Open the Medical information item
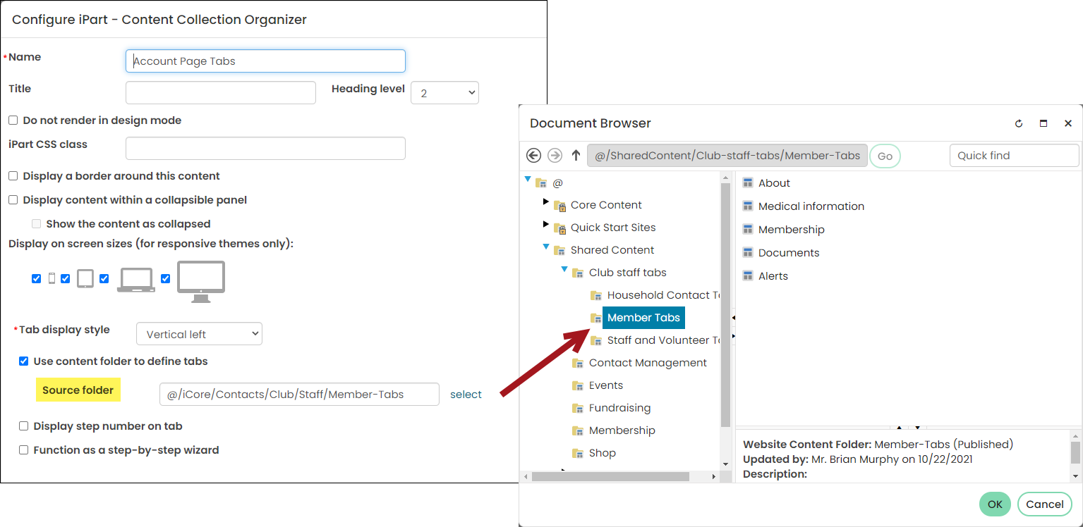This screenshot has width=1083, height=527. (811, 206)
